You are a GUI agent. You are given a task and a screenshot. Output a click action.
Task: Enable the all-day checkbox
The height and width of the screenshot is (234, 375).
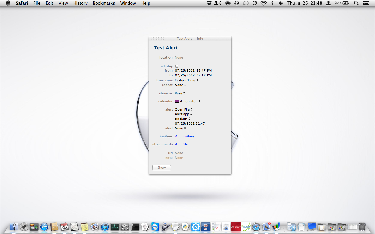[177, 66]
